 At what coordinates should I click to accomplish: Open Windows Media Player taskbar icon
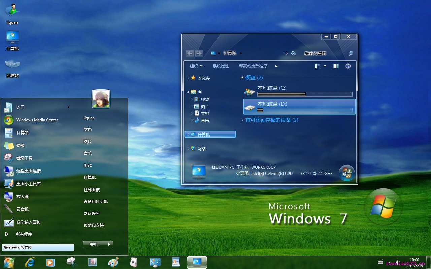(50, 262)
